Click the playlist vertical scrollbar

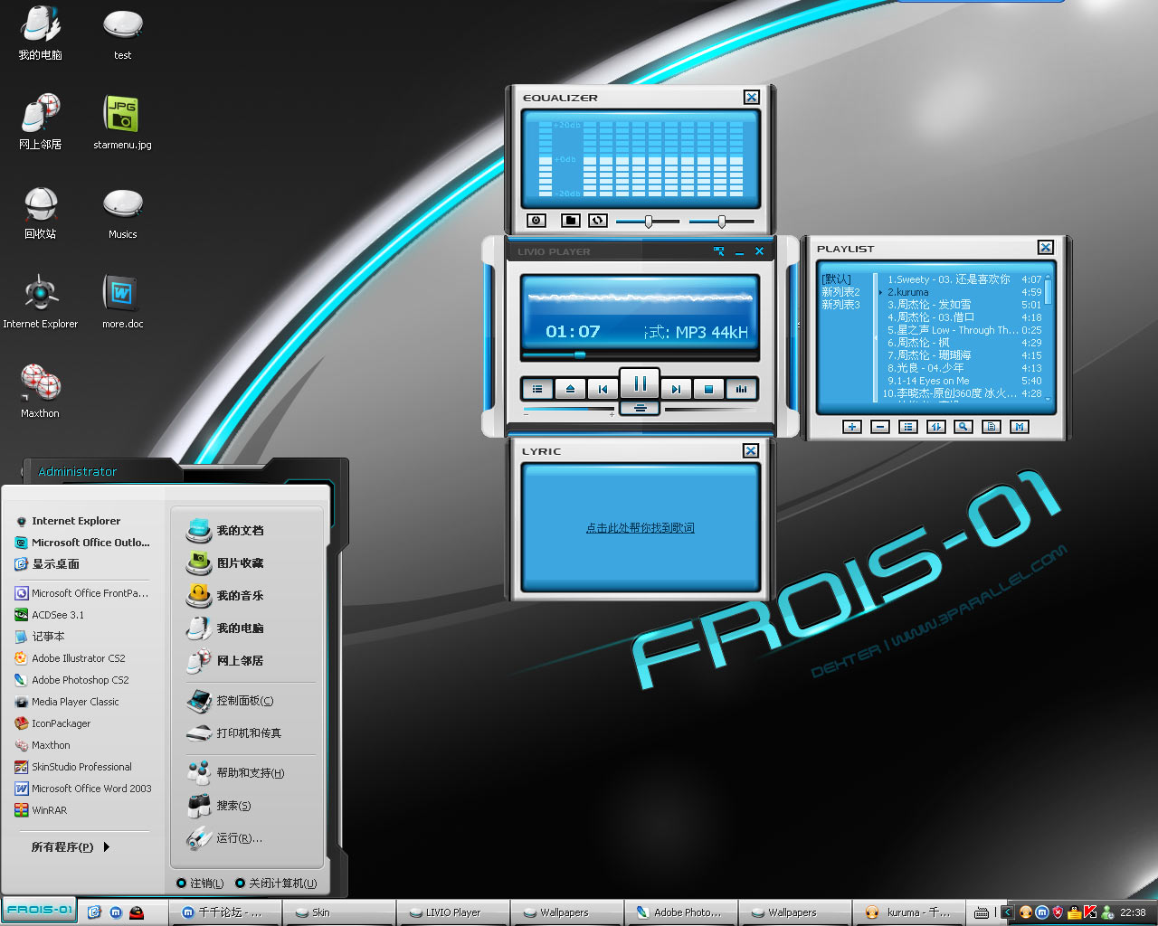point(1049,336)
